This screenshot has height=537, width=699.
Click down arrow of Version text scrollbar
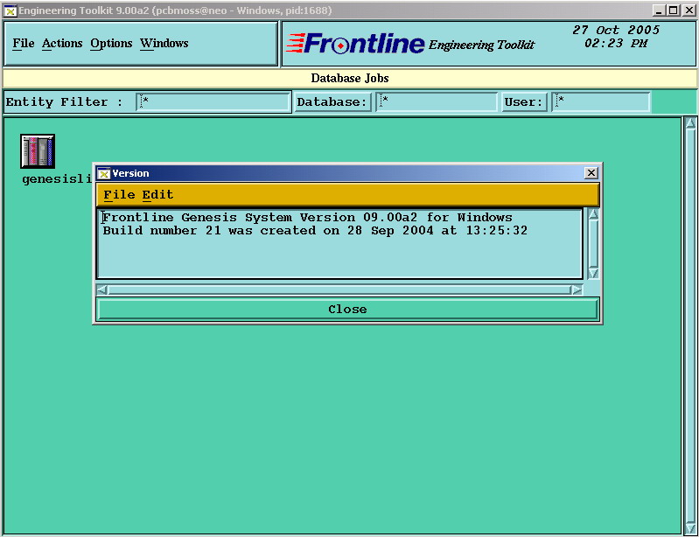point(593,273)
